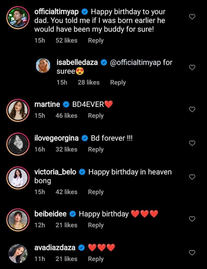Reply to victoria_belo's comment

tap(96, 192)
